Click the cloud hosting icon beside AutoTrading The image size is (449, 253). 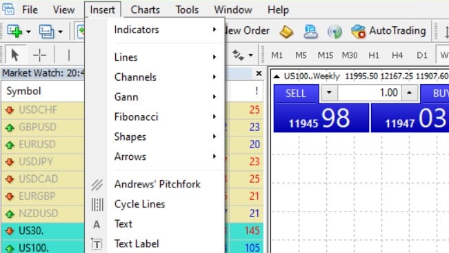[310, 32]
